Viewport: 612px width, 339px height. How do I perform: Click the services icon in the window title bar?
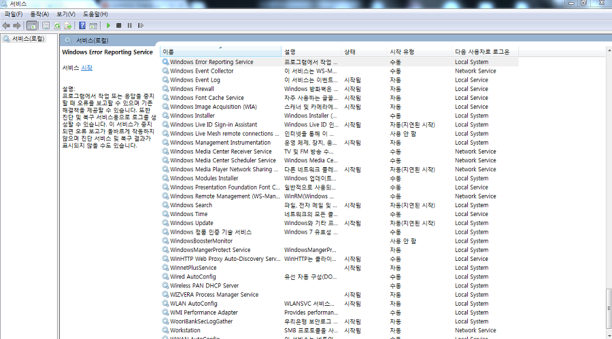tap(4, 3)
